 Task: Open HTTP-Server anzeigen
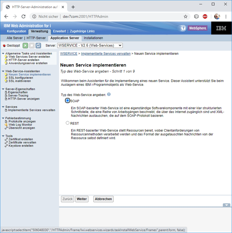(x=24, y=99)
